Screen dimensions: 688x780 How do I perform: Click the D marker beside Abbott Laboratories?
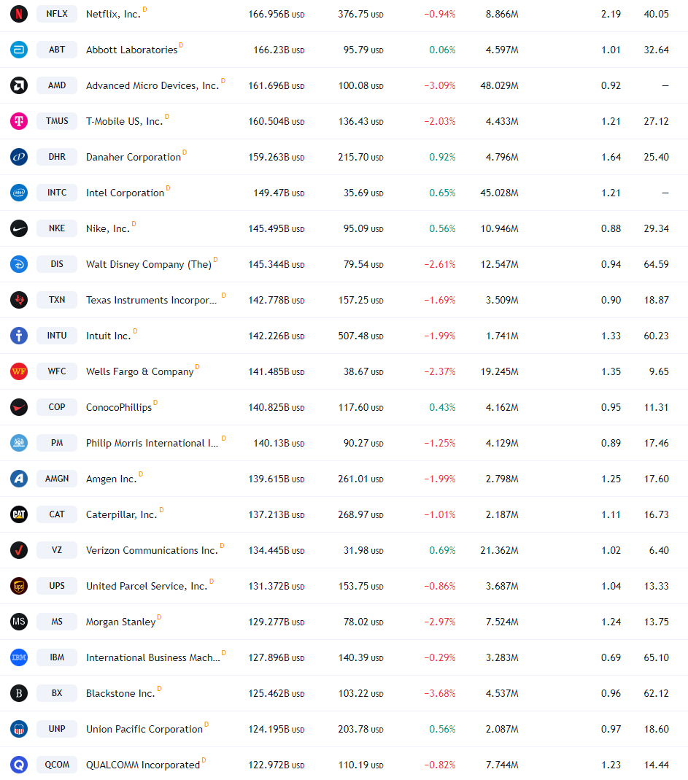(181, 45)
